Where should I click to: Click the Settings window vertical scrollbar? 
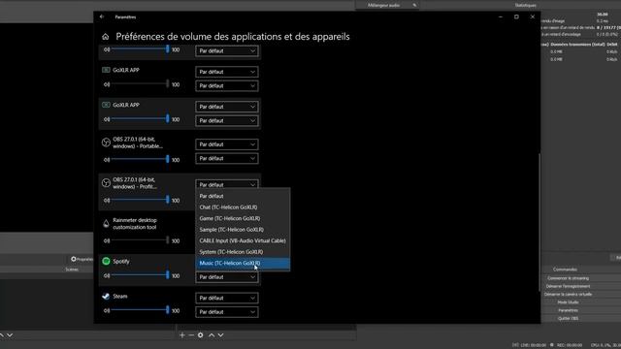(539, 222)
